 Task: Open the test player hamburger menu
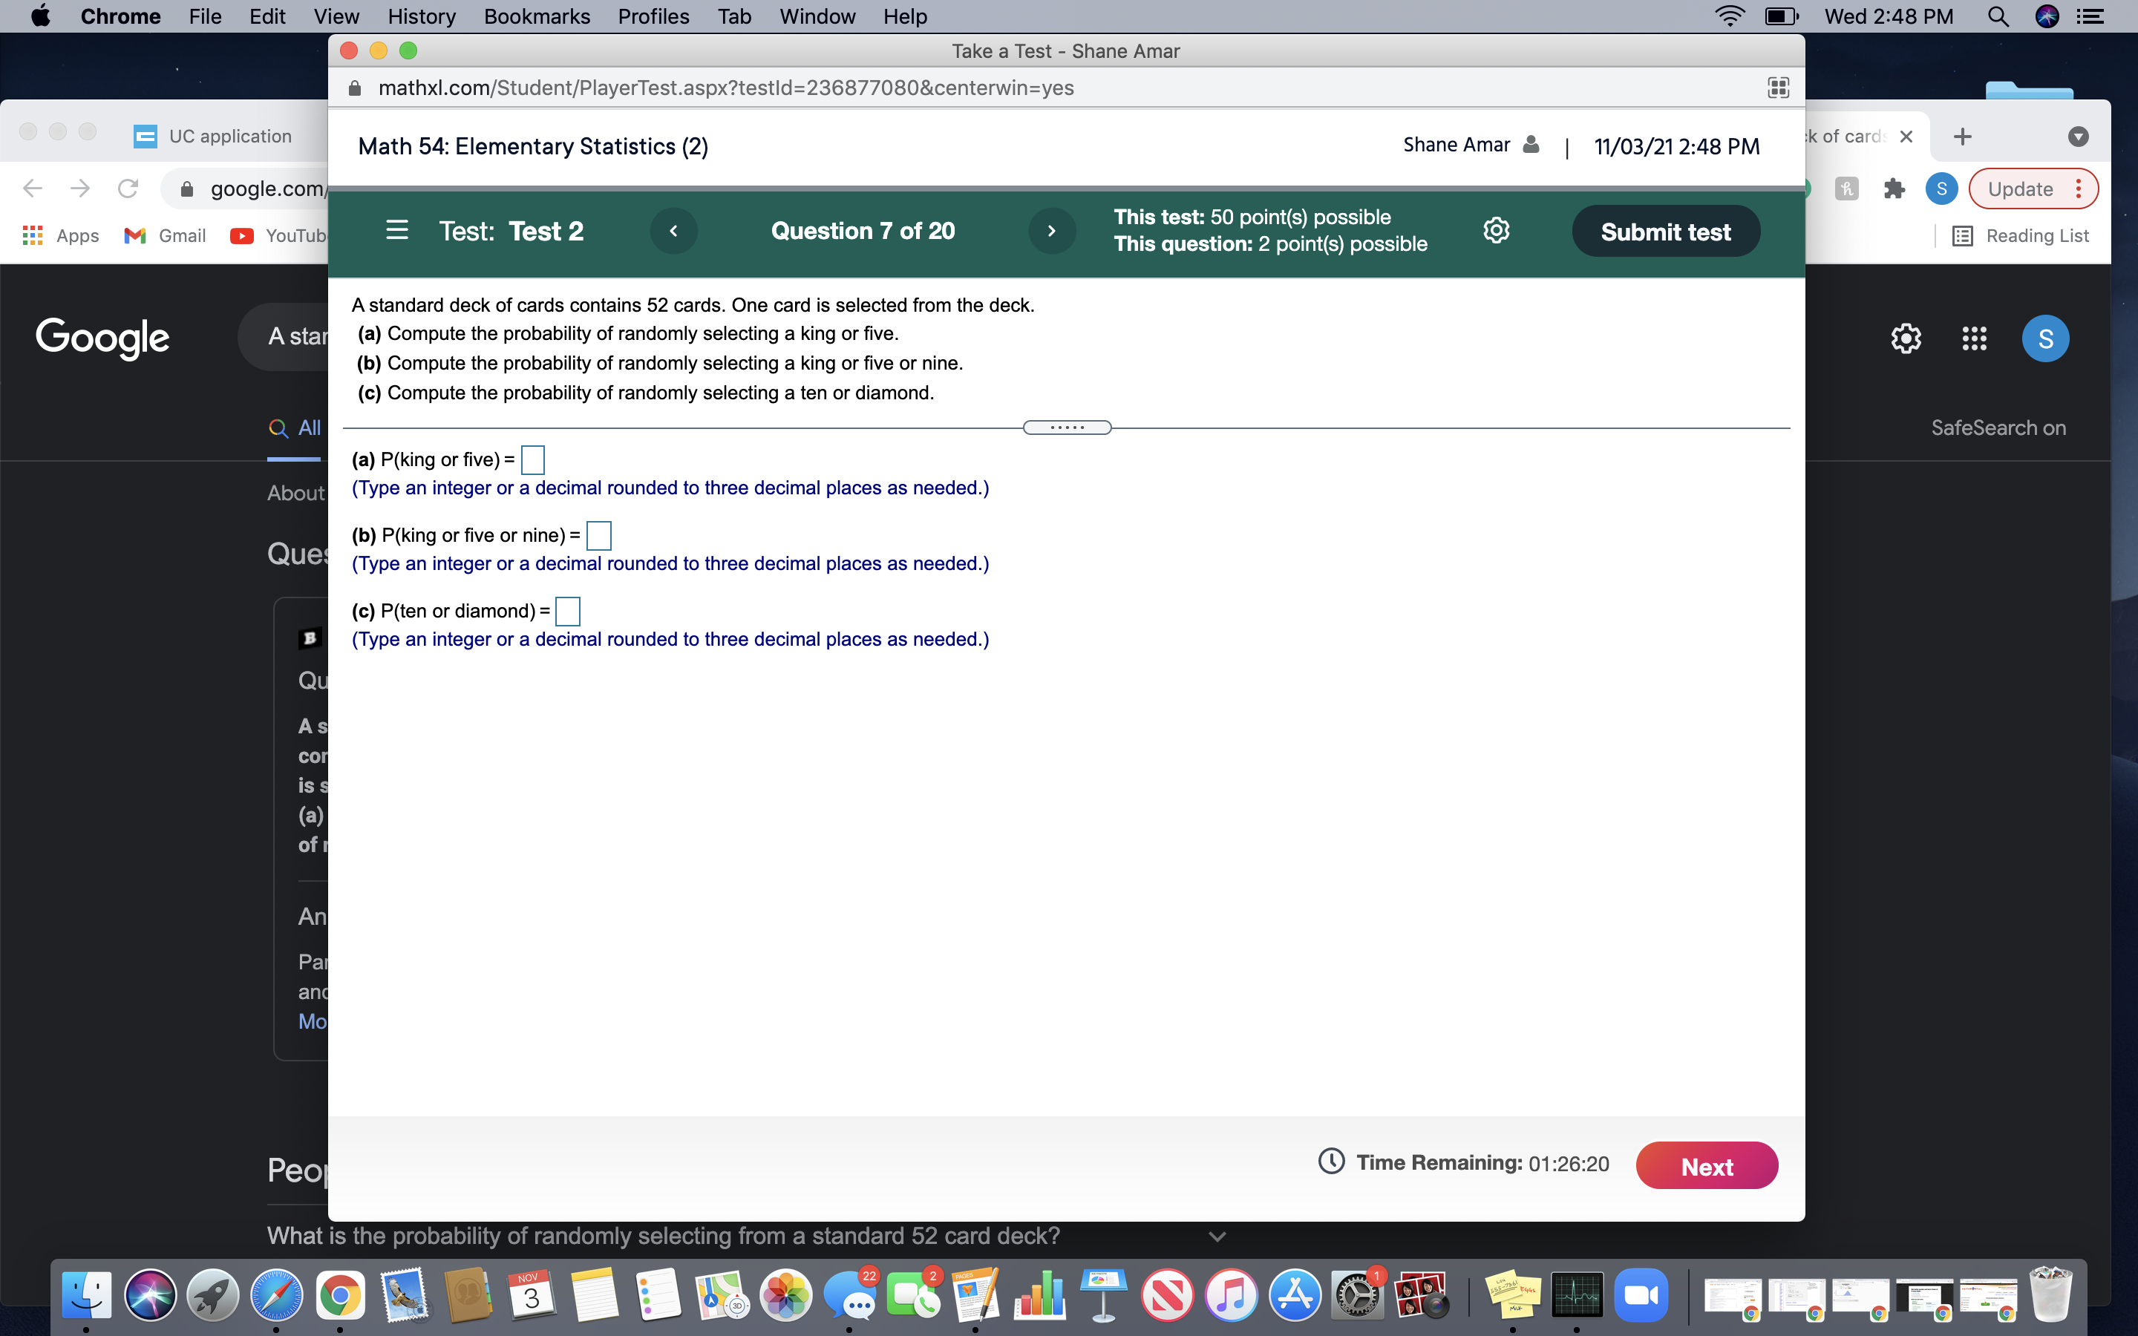click(396, 230)
